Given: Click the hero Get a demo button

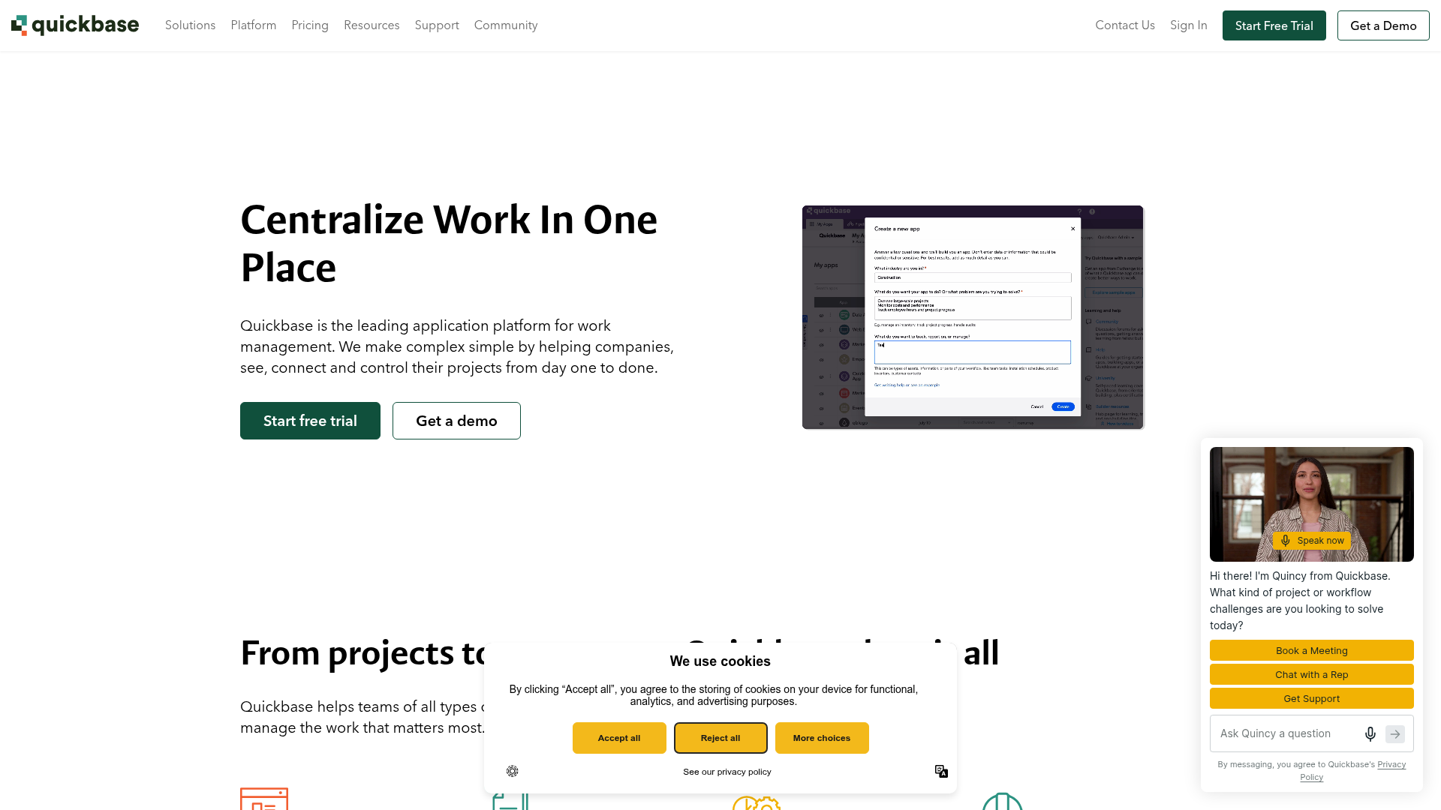Looking at the screenshot, I should [456, 421].
